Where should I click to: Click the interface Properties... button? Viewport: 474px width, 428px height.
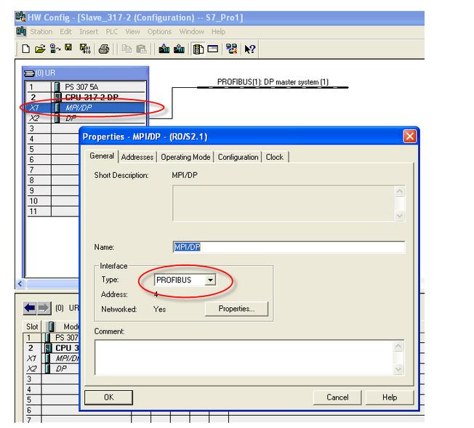click(x=236, y=309)
